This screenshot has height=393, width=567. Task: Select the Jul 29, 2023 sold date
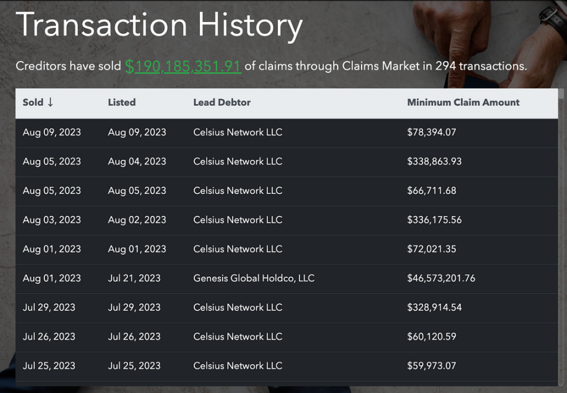click(49, 308)
